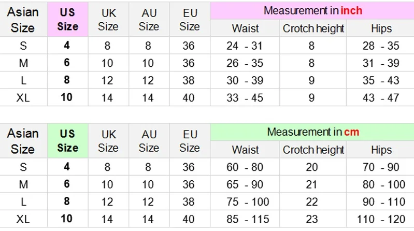This screenshot has height=231, width=414.
Task: Click waist range 65 - 90
Action: pos(245,184)
